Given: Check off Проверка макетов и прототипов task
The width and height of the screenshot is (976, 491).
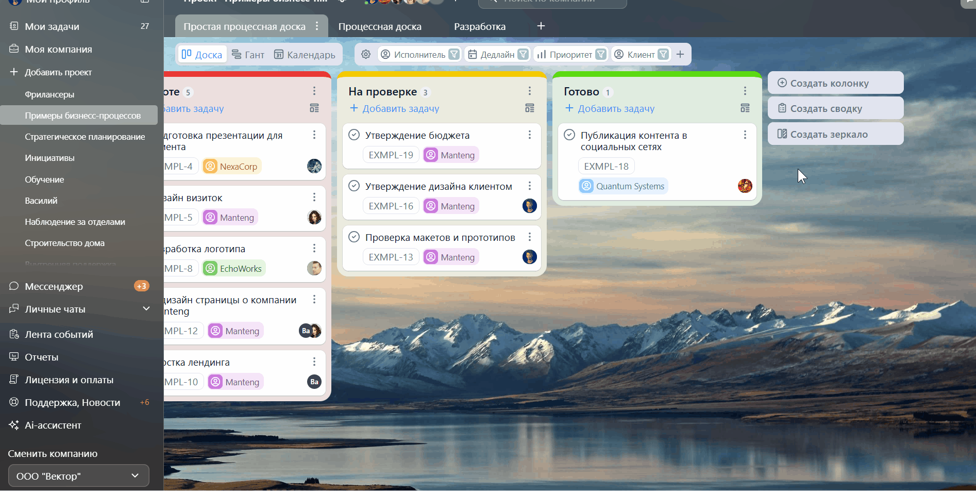Looking at the screenshot, I should 354,237.
